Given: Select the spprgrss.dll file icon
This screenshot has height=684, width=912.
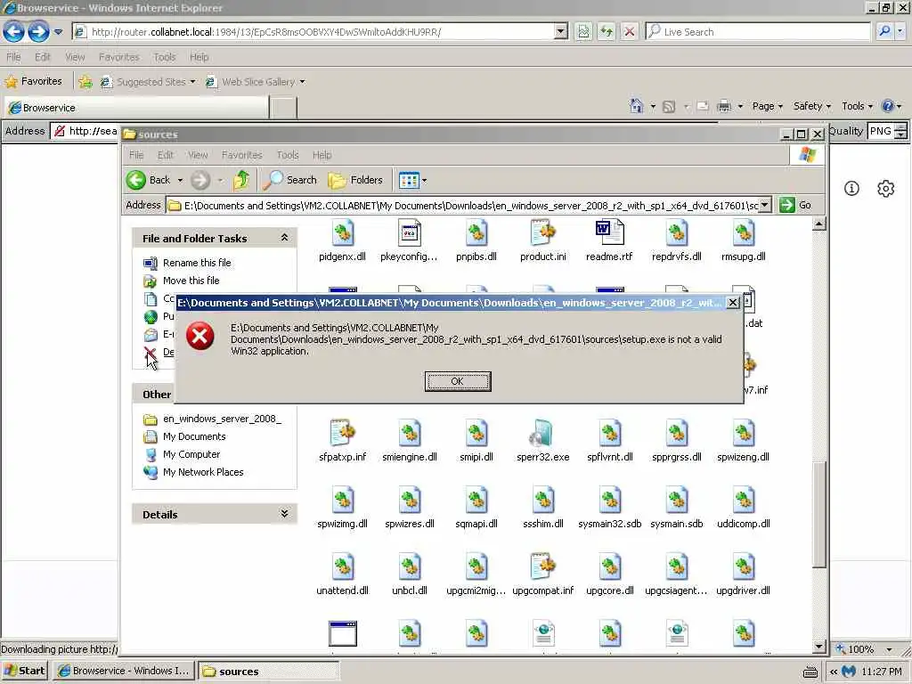Looking at the screenshot, I should tap(677, 433).
